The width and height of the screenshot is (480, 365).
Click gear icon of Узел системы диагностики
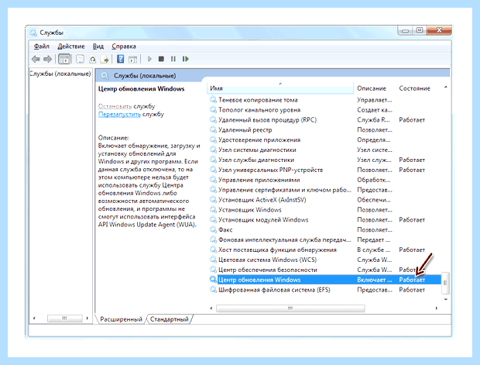pyautogui.click(x=213, y=150)
